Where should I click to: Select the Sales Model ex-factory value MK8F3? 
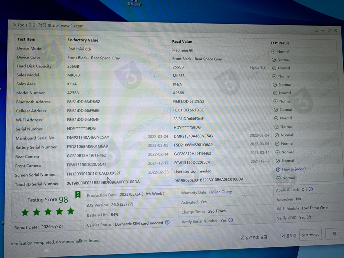coord(74,75)
